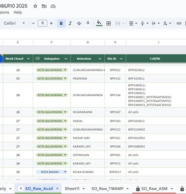Select cell BPP183ML3
The width and height of the screenshot is (186, 194).
click(x=156, y=121)
